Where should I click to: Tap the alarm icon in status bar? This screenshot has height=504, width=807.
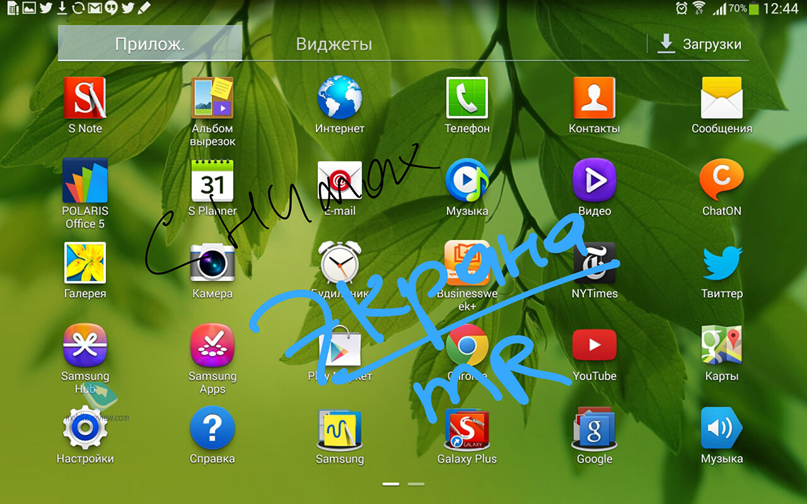click(x=682, y=8)
